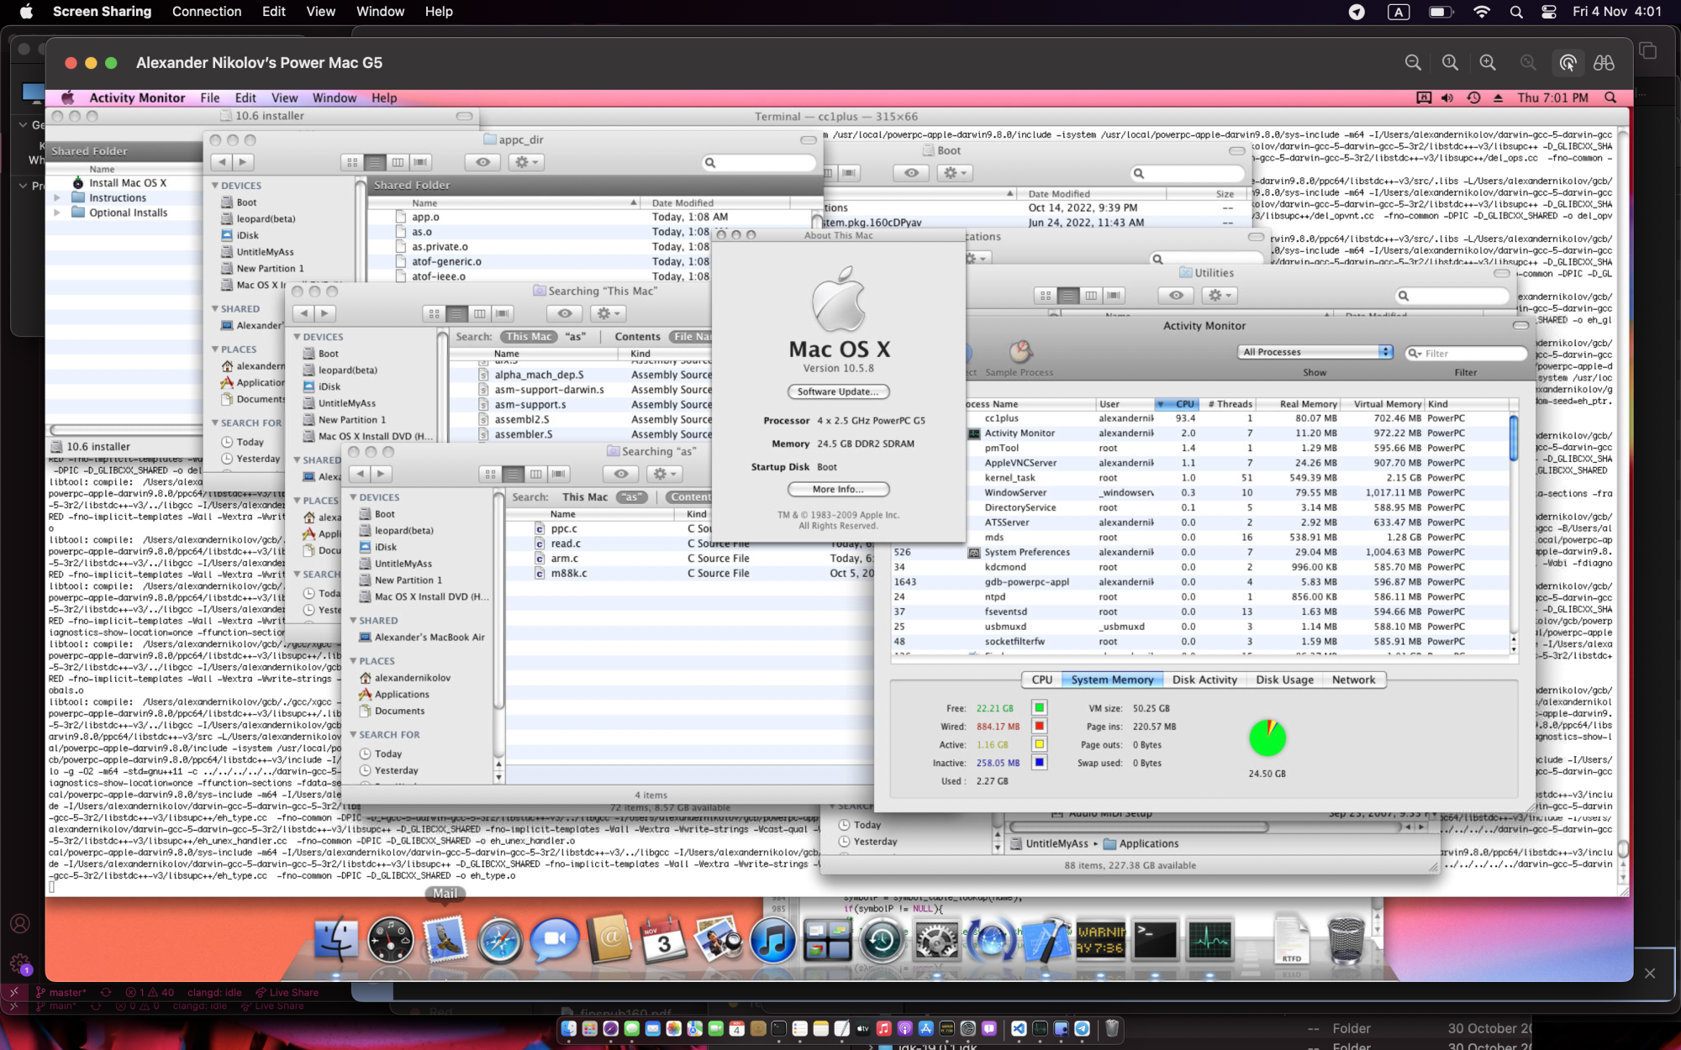Open the iTunes icon in dock
The image size is (1681, 1050).
pos(772,940)
